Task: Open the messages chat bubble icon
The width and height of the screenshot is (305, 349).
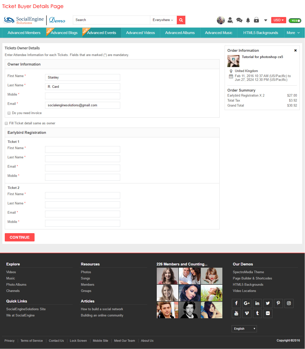Action: 239,20
